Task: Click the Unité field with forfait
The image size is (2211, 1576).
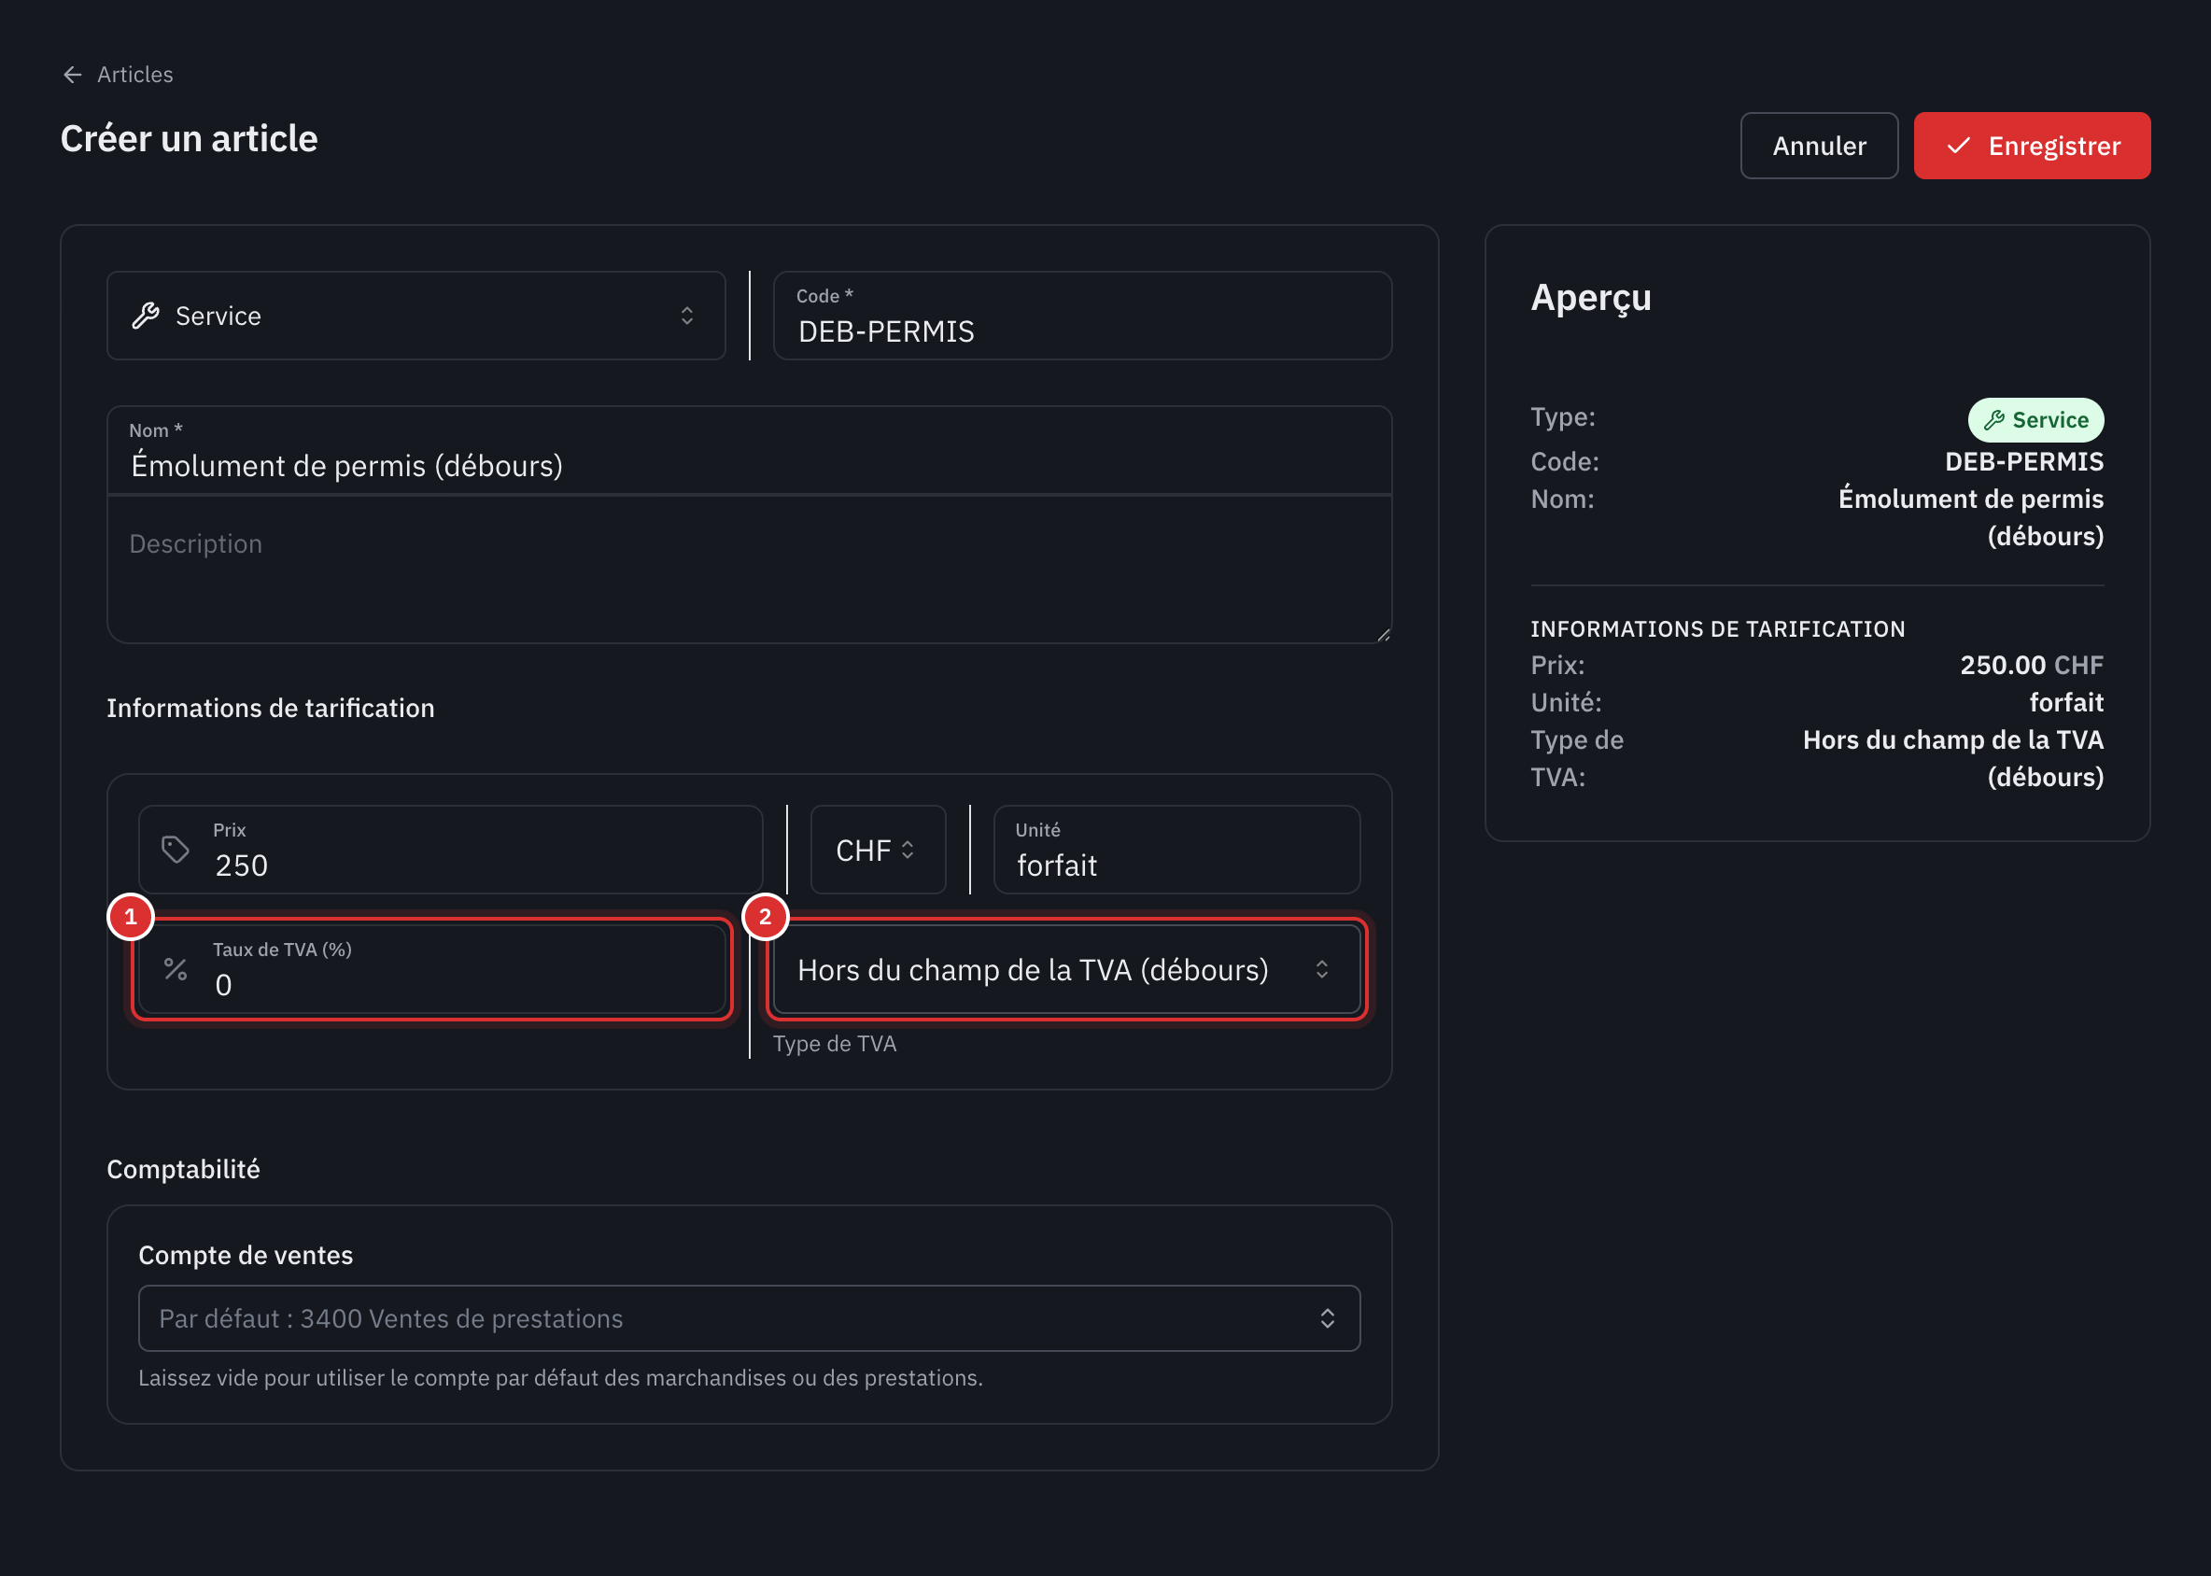Action: [1176, 849]
